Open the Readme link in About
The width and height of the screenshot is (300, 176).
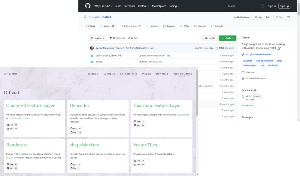(248, 72)
